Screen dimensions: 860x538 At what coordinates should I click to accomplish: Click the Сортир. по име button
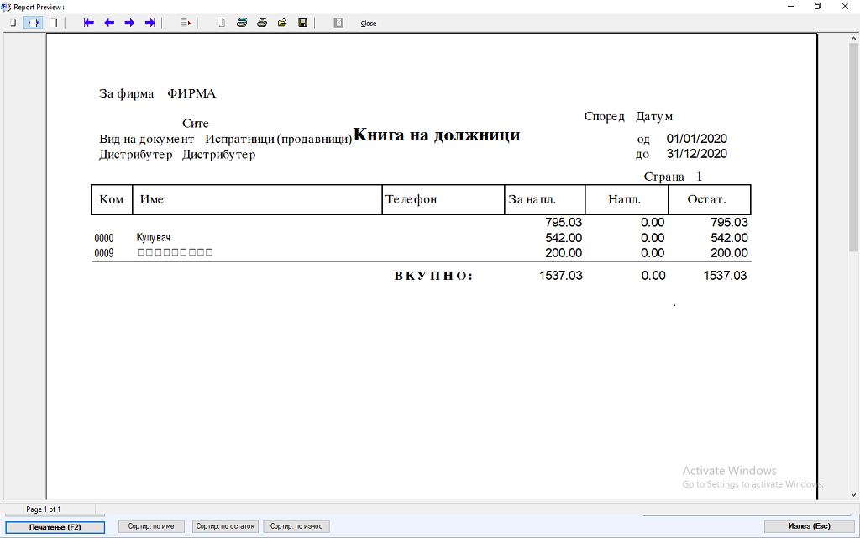(x=151, y=526)
